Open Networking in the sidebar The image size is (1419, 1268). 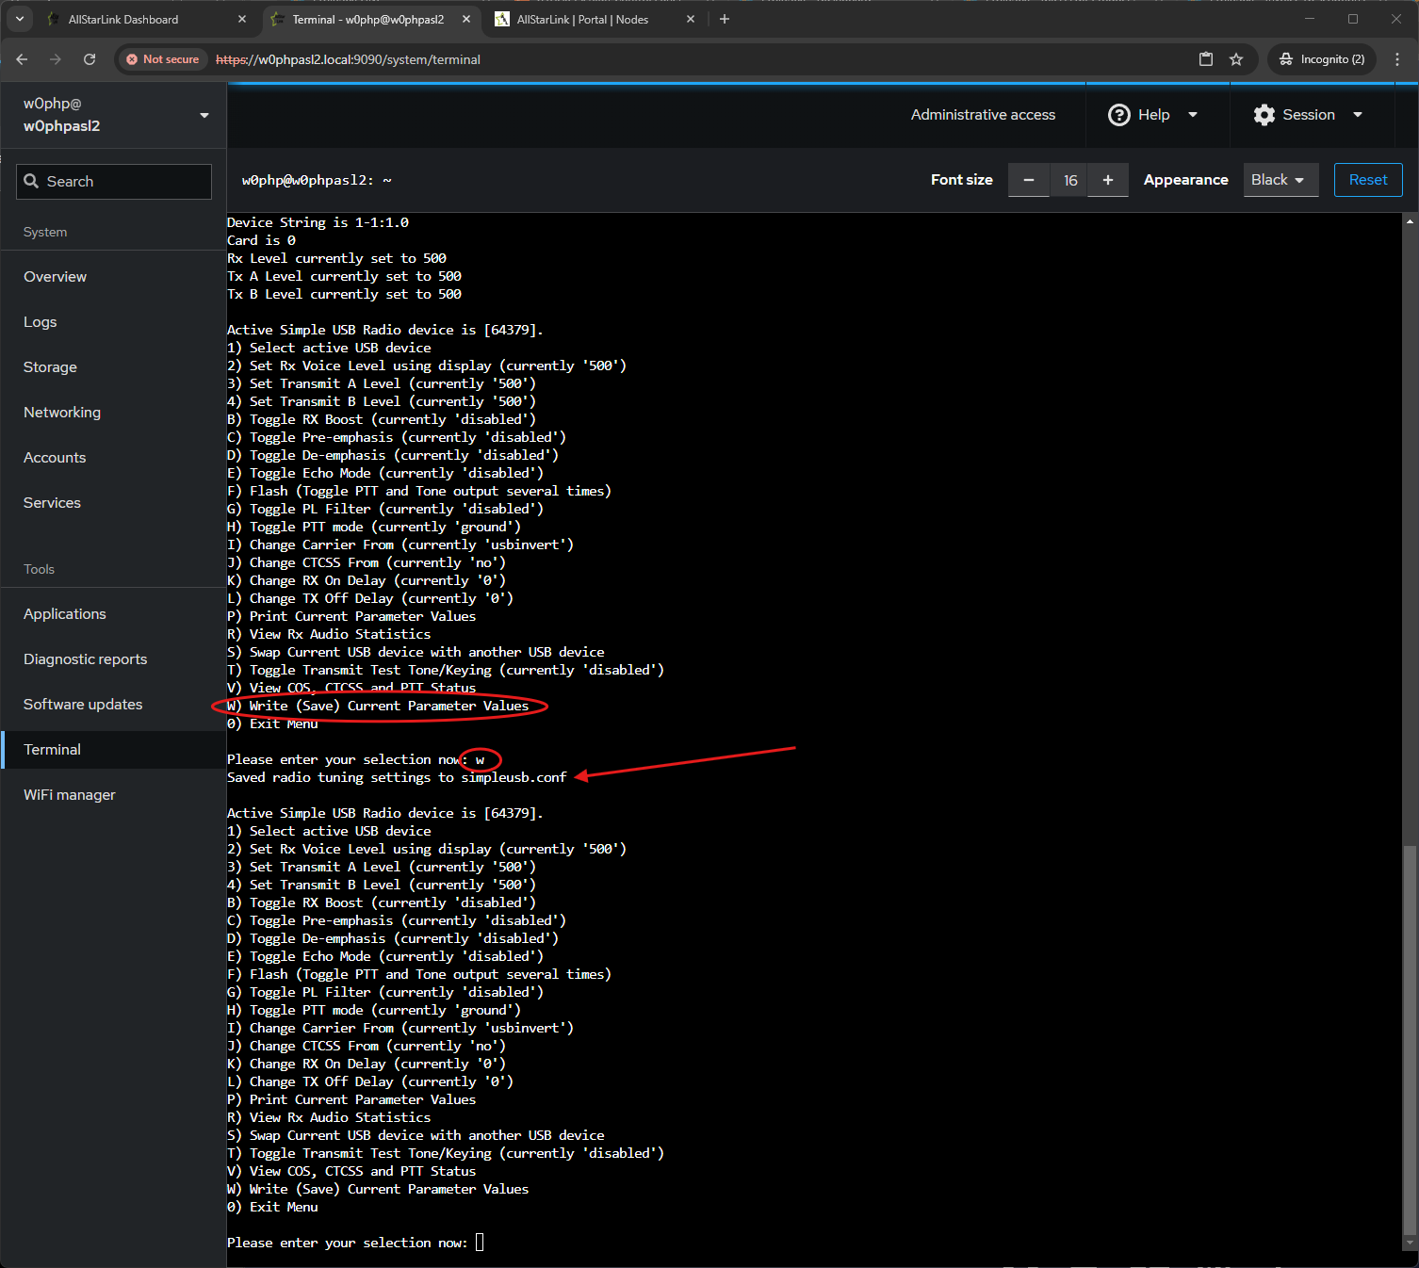[x=62, y=413]
